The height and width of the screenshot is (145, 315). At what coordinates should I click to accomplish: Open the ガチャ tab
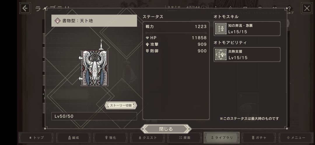coord(259,138)
